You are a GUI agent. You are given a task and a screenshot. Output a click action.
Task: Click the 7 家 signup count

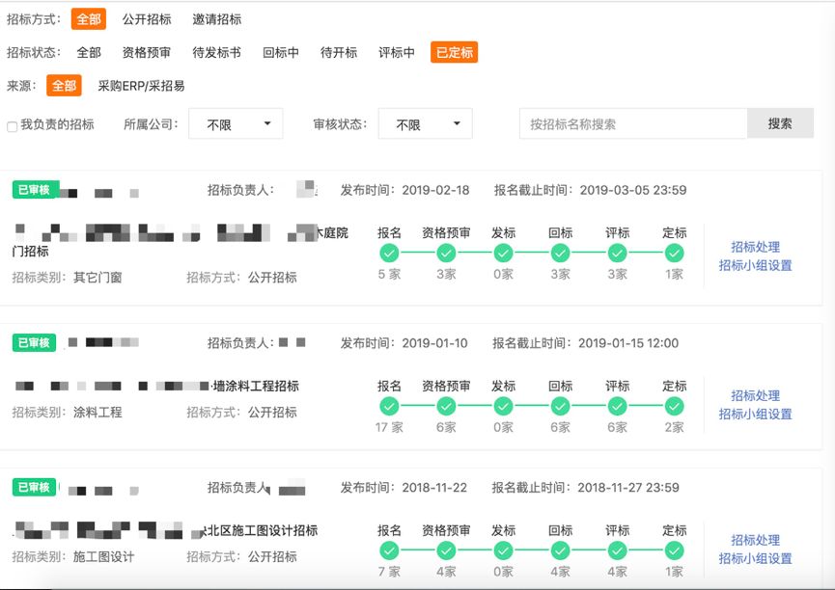389,572
